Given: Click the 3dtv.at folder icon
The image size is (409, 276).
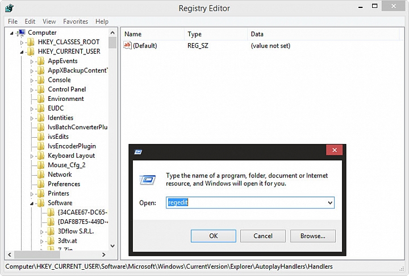Looking at the screenshot, I should pos(51,241).
